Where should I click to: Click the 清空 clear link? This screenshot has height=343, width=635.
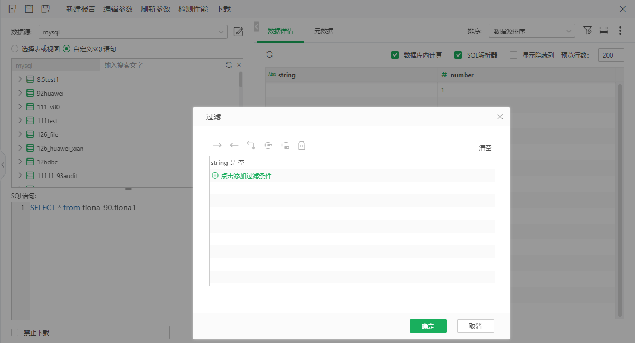[485, 149]
